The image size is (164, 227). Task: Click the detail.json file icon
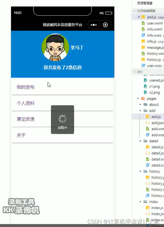[148, 153]
